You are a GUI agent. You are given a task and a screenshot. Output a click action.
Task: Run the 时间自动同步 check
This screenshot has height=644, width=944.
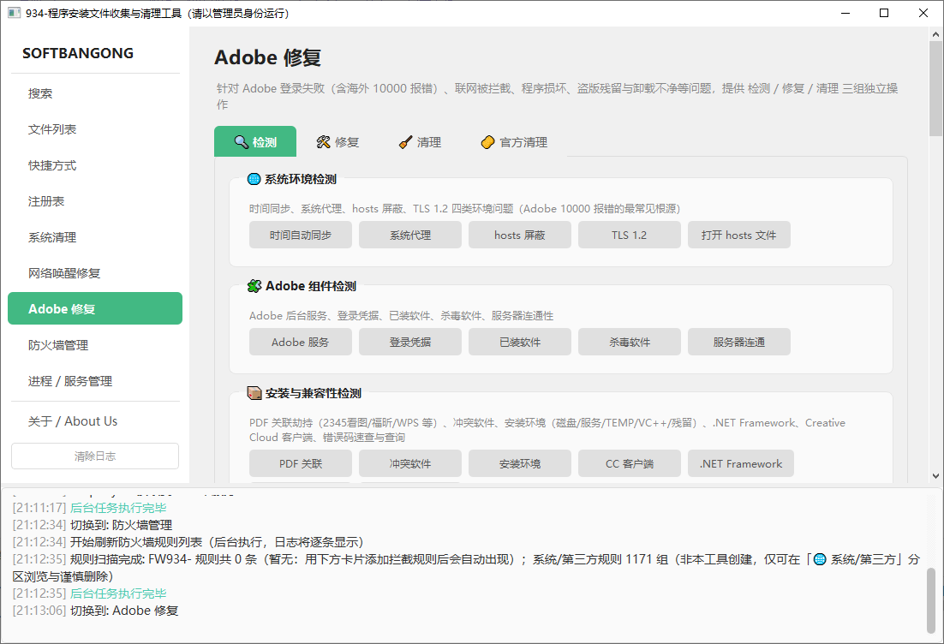pos(301,235)
